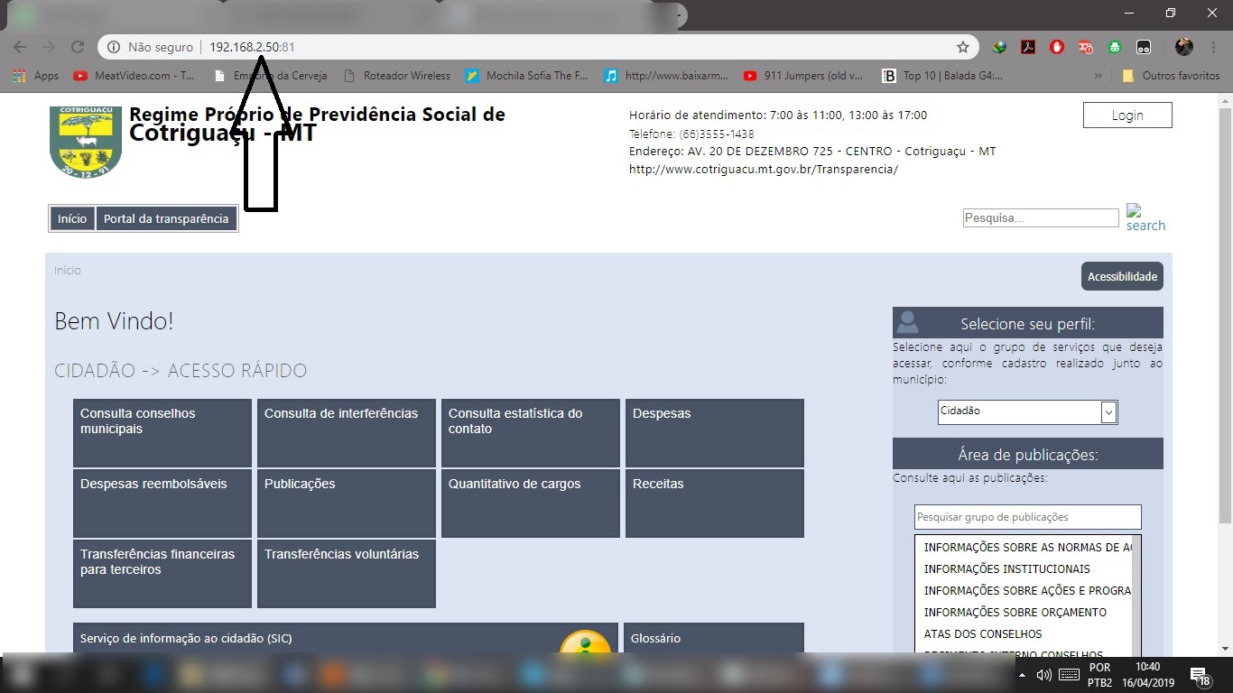The width and height of the screenshot is (1233, 693).
Task: Open the Outros favoritos bookmarks folder
Action: coord(1171,76)
